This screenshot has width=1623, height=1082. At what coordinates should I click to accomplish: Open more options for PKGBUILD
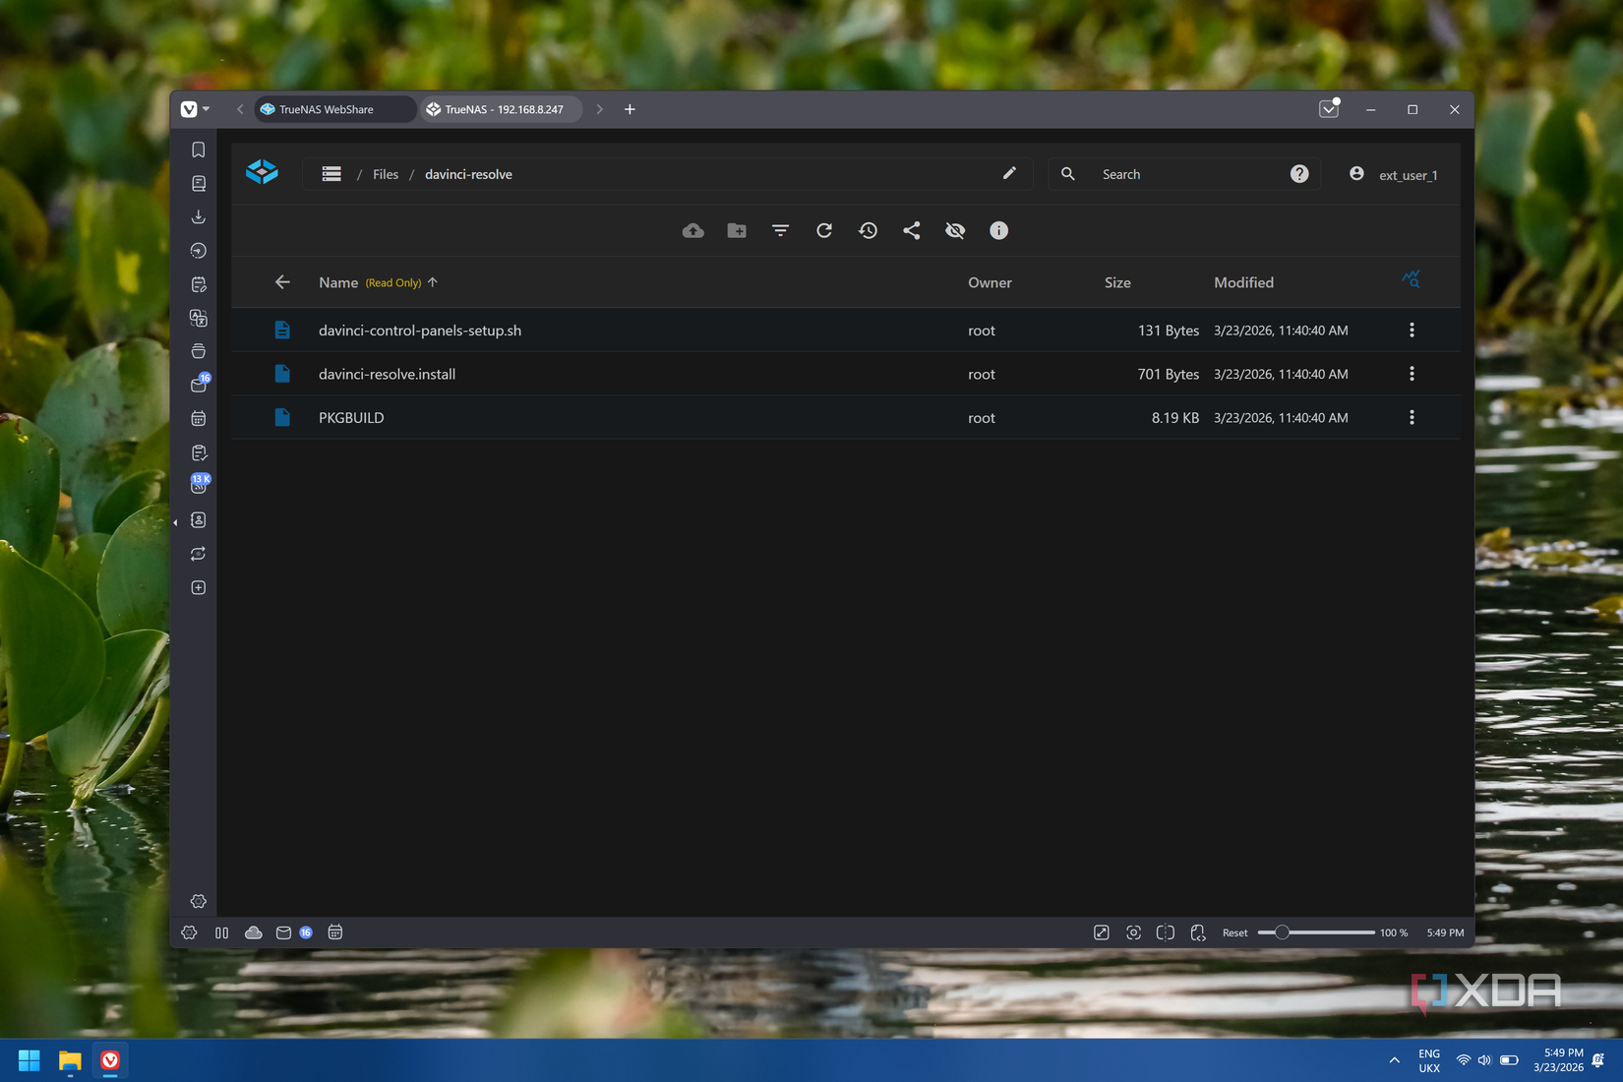[x=1412, y=417]
